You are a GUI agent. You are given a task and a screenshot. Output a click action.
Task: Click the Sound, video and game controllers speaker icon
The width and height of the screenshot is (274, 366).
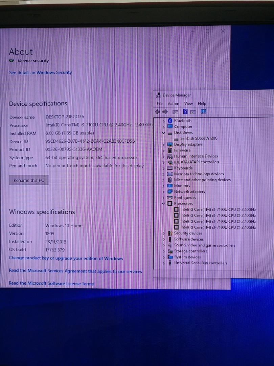tap(170, 245)
